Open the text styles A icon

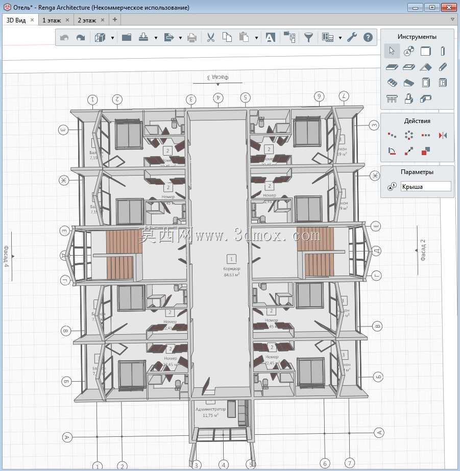(270, 38)
